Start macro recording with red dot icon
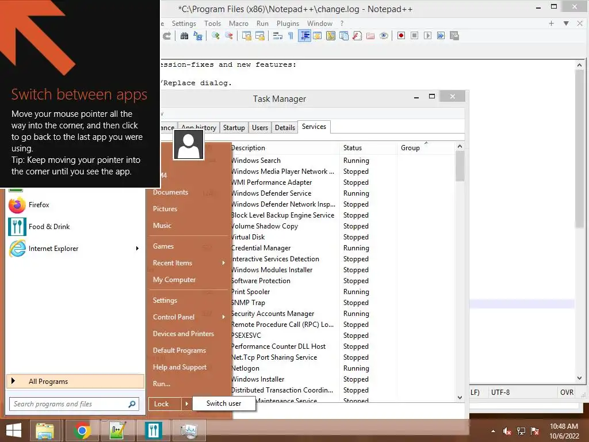589x442 pixels. point(401,36)
